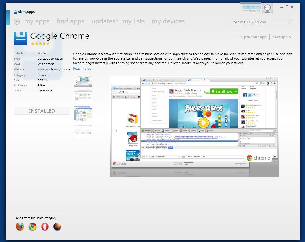Viewport: 305px width, 242px height.
Task: Select the third screenshot thumbnail
Action: point(83,114)
